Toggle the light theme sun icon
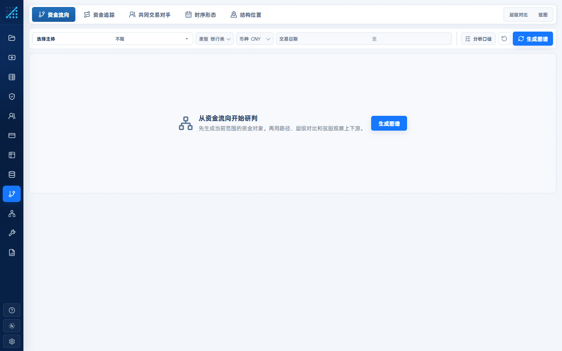Screen dimensions: 562x351 pos(12,326)
